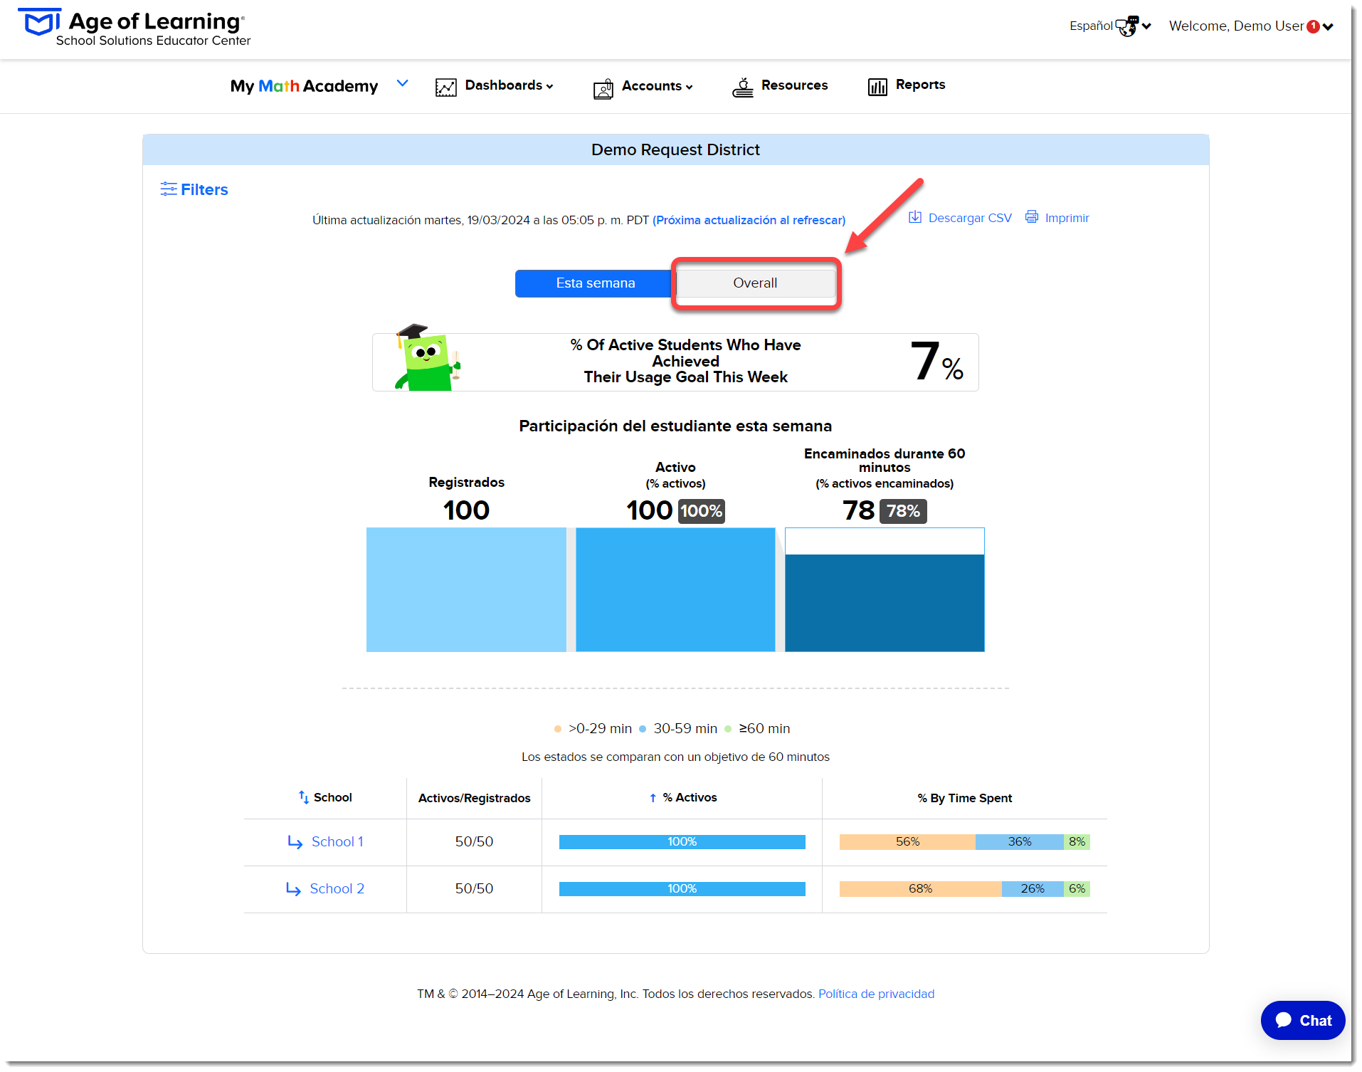Screen dimensions: 1362x1072
Task: Click the printer icon
Action: [x=1031, y=216]
